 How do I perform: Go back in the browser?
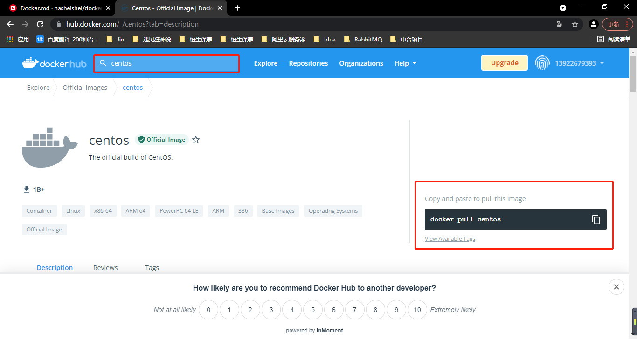click(10, 24)
